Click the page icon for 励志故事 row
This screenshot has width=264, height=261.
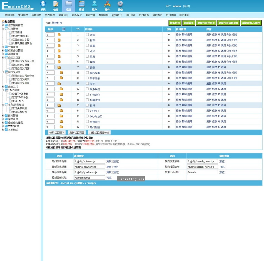tap(61, 72)
